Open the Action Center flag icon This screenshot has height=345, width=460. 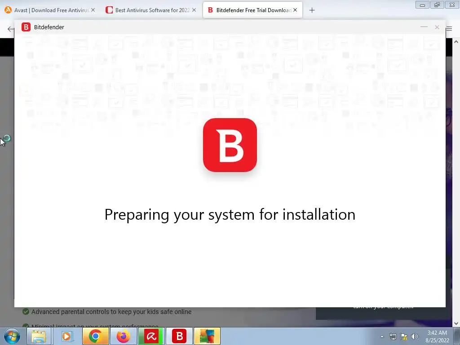pyautogui.click(x=404, y=336)
